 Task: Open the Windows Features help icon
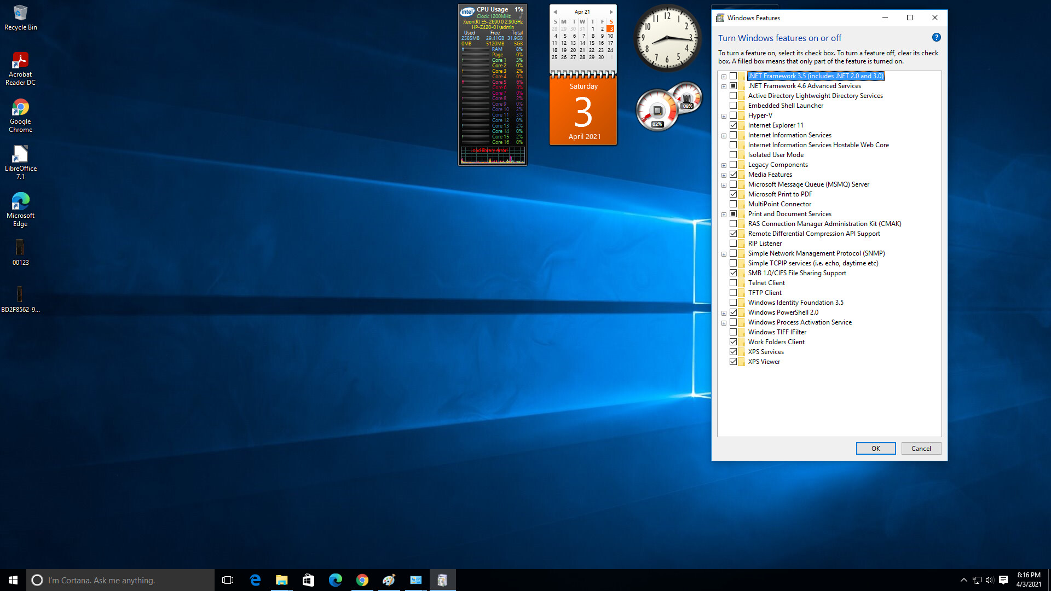(936, 38)
